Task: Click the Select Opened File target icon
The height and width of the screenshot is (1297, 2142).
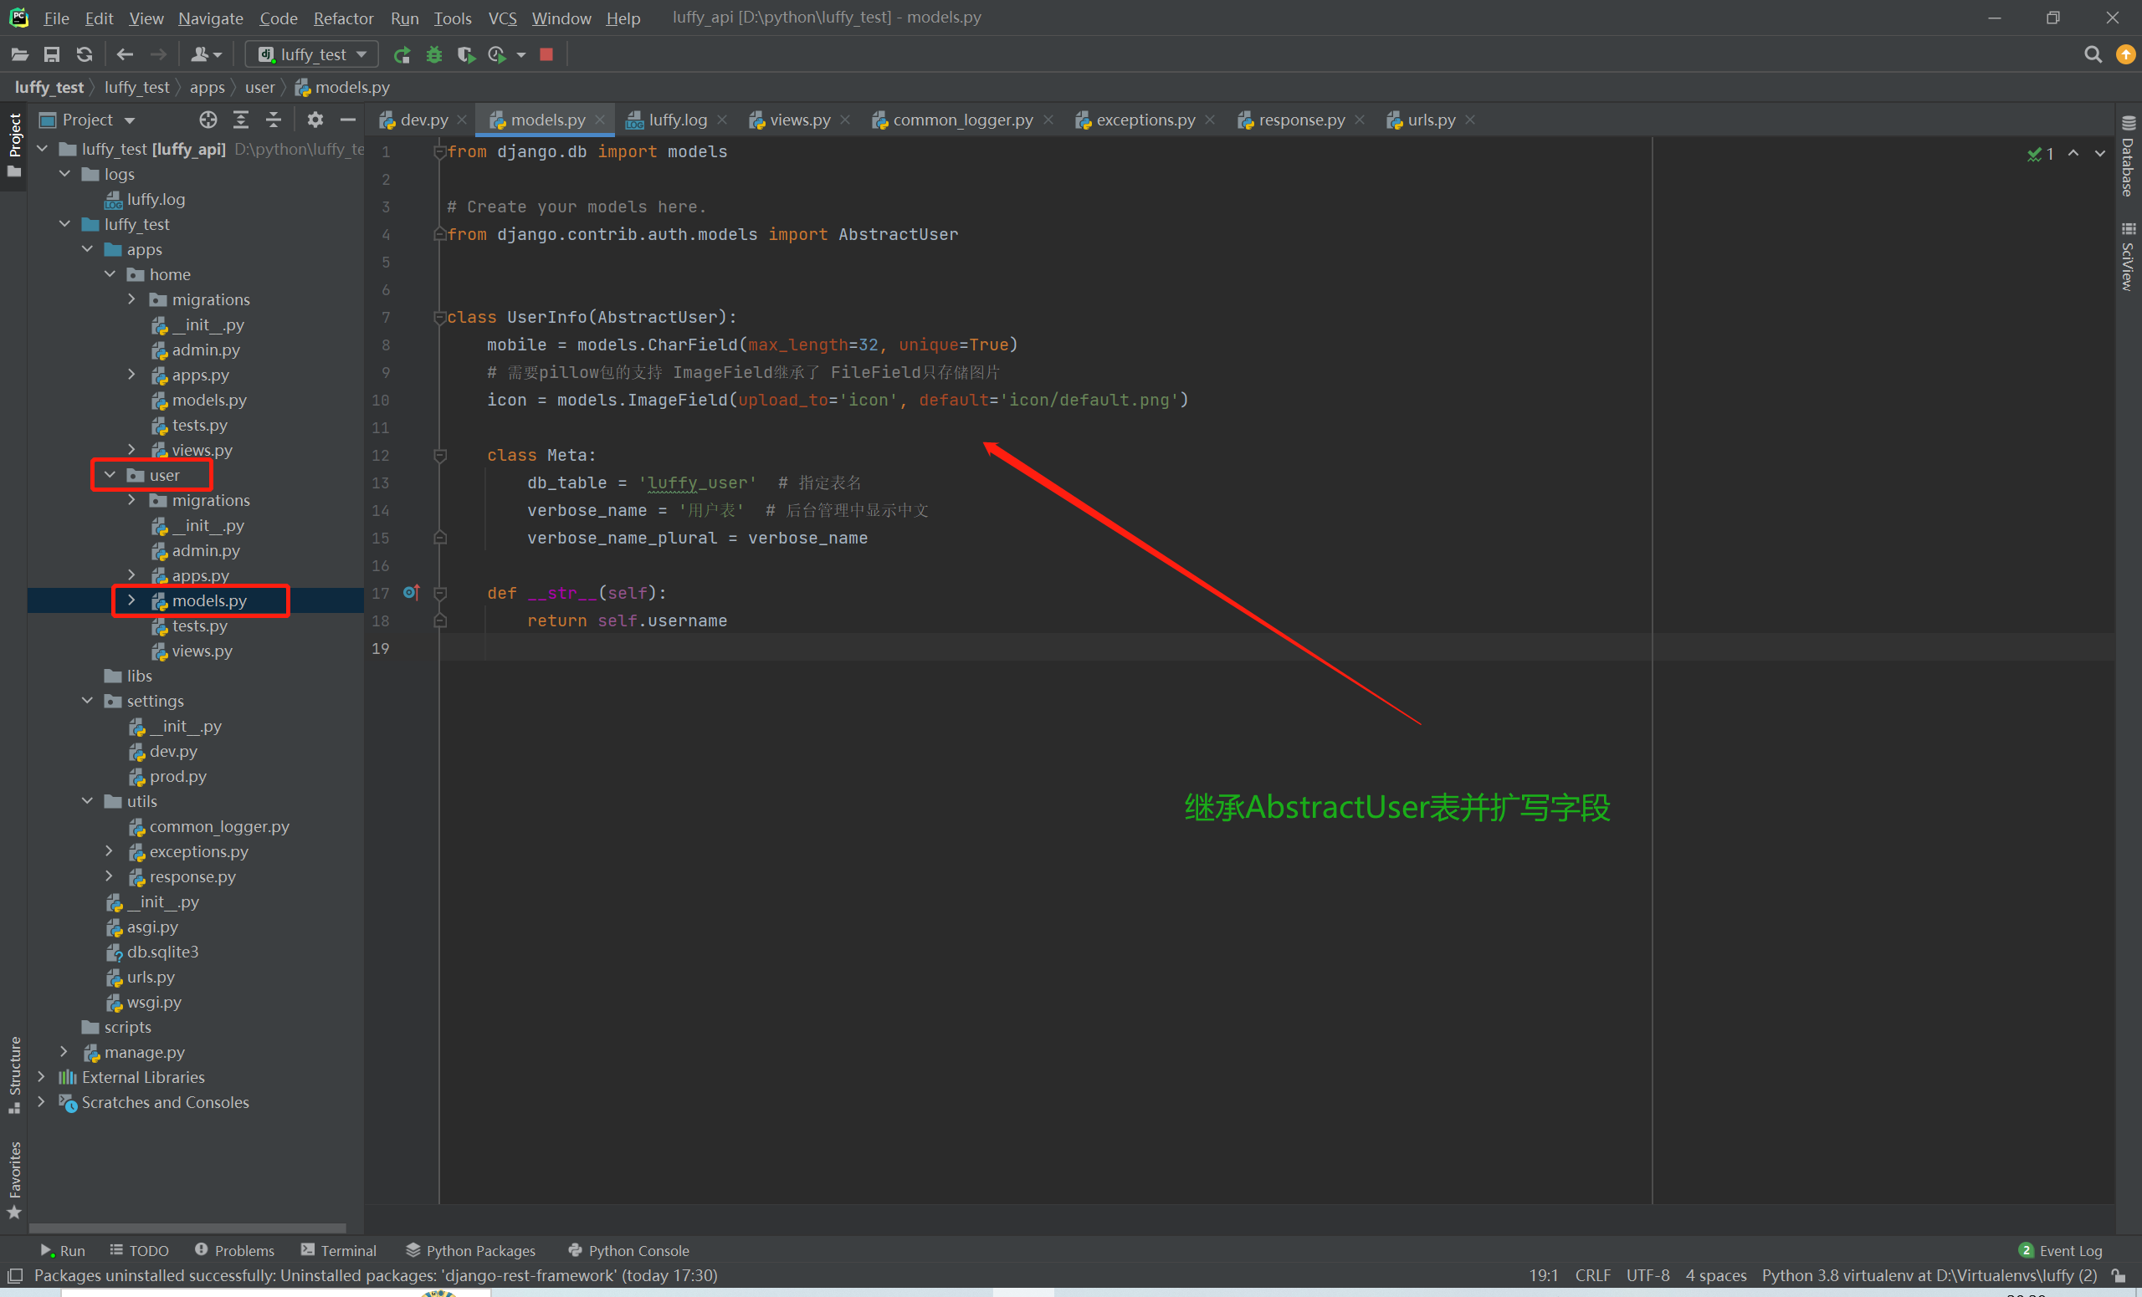Action: 208,120
